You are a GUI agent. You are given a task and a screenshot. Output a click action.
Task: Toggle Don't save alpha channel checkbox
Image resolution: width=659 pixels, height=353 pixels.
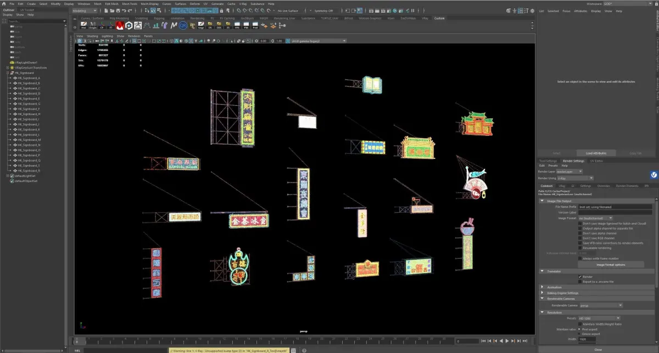[580, 234]
